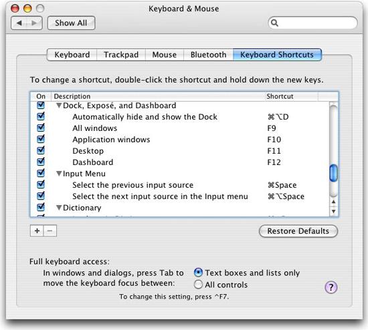Viewport: 368px width, 330px height.
Task: Click the On column header
Action: [x=41, y=96]
